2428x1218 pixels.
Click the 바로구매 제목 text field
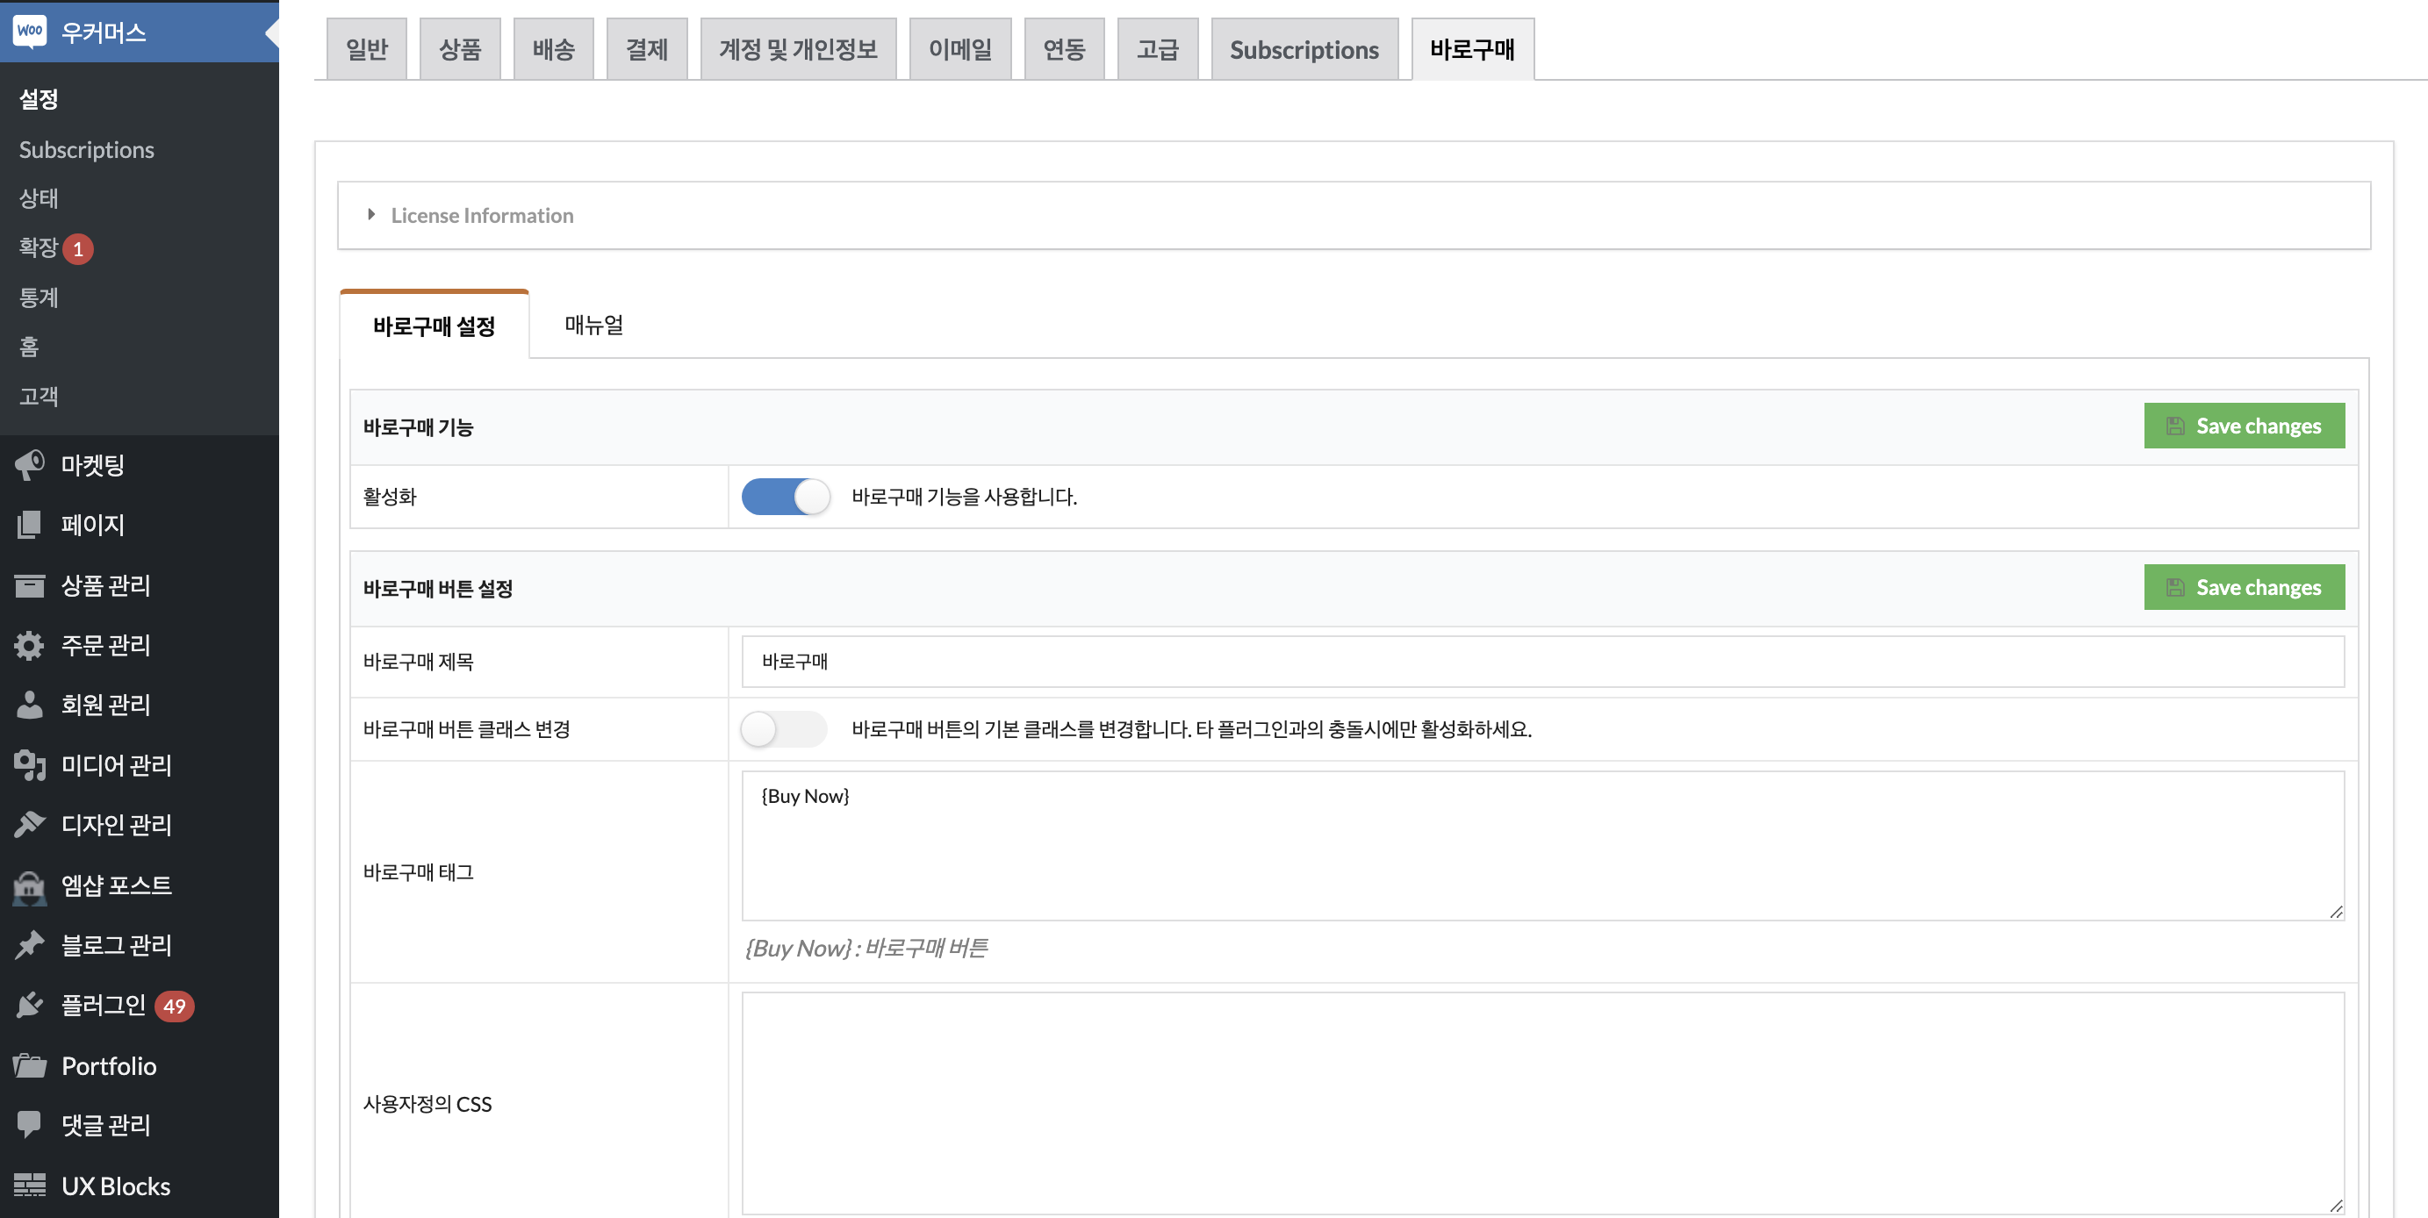click(x=1542, y=662)
